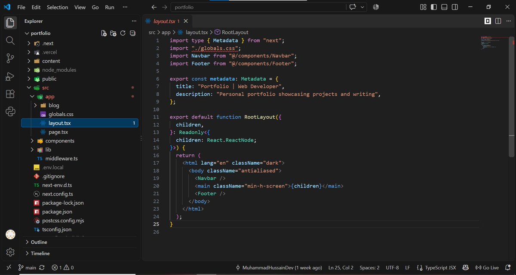Click the main branch in status bar
This screenshot has width=516, height=275.
(x=27, y=267)
